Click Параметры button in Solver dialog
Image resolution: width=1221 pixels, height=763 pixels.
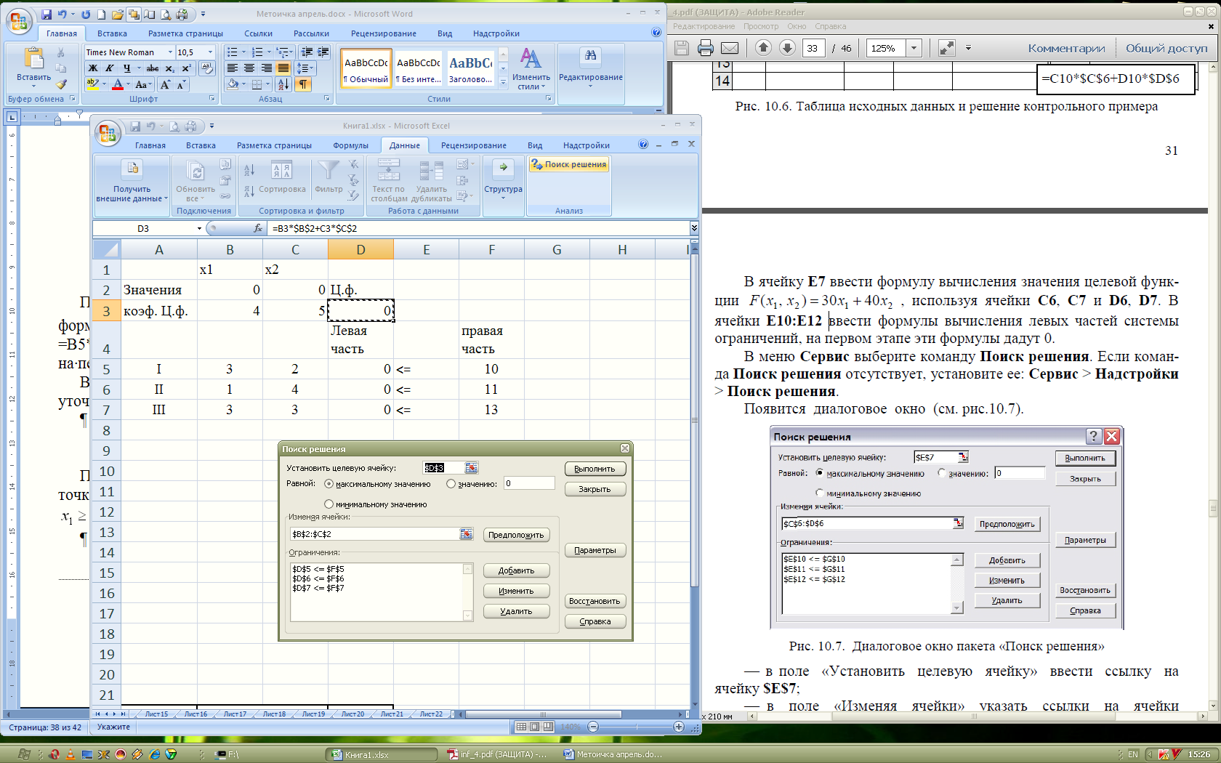click(x=595, y=550)
